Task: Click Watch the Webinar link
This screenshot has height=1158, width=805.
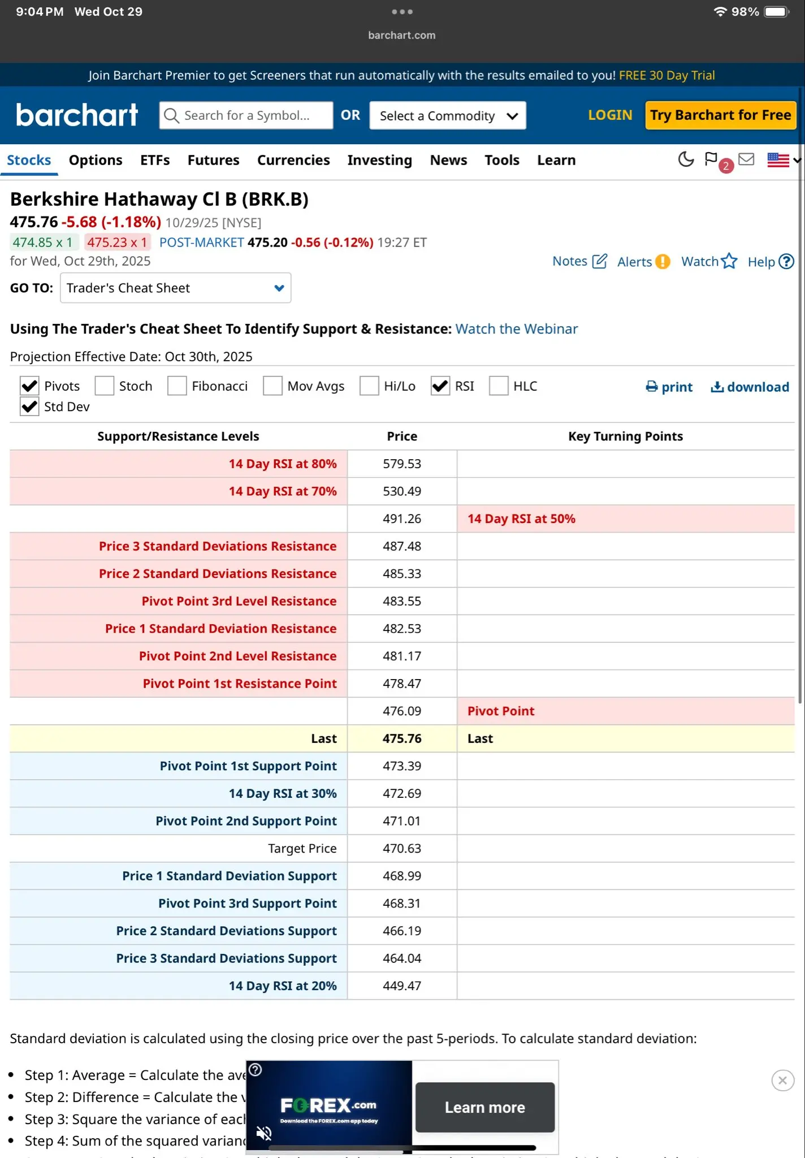Action: point(517,329)
